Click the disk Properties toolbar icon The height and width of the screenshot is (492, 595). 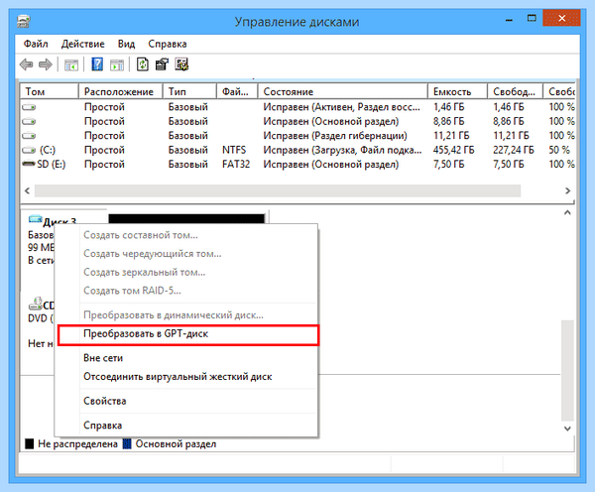point(162,64)
